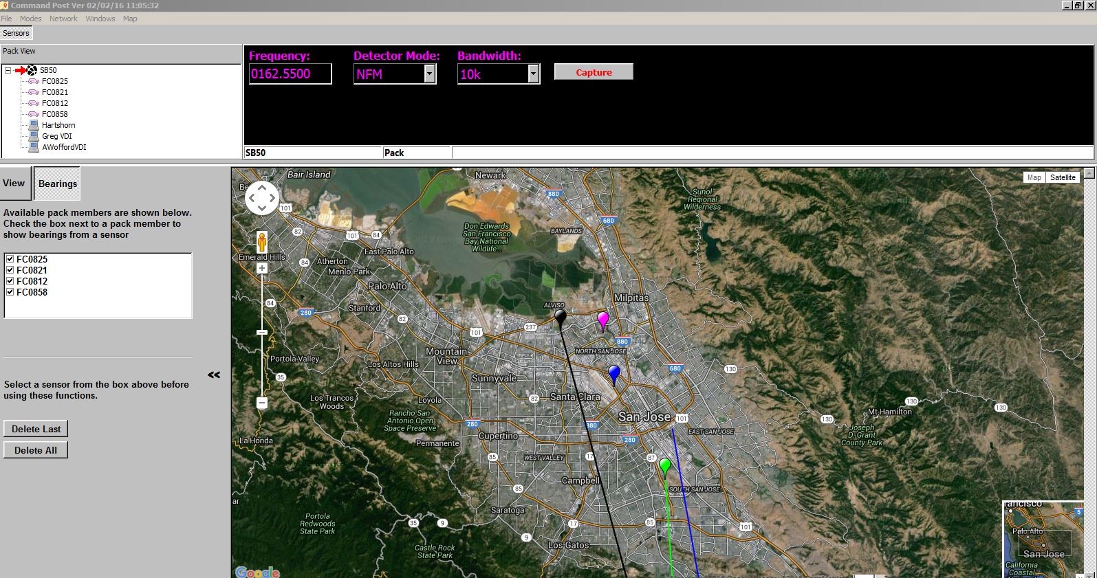
Task: Open the Network menu
Action: tap(63, 19)
